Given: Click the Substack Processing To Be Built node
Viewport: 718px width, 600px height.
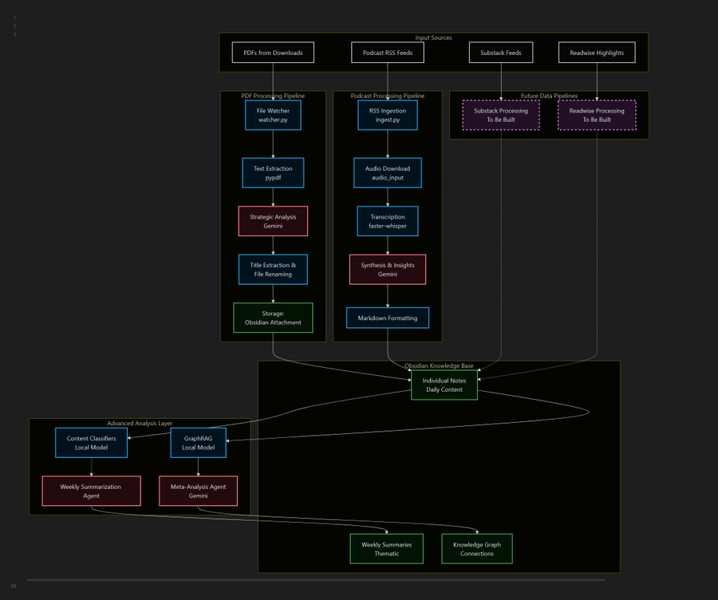Looking at the screenshot, I should click(501, 115).
